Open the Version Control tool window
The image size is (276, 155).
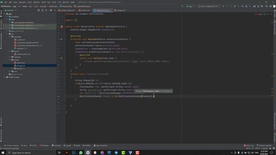(11, 146)
